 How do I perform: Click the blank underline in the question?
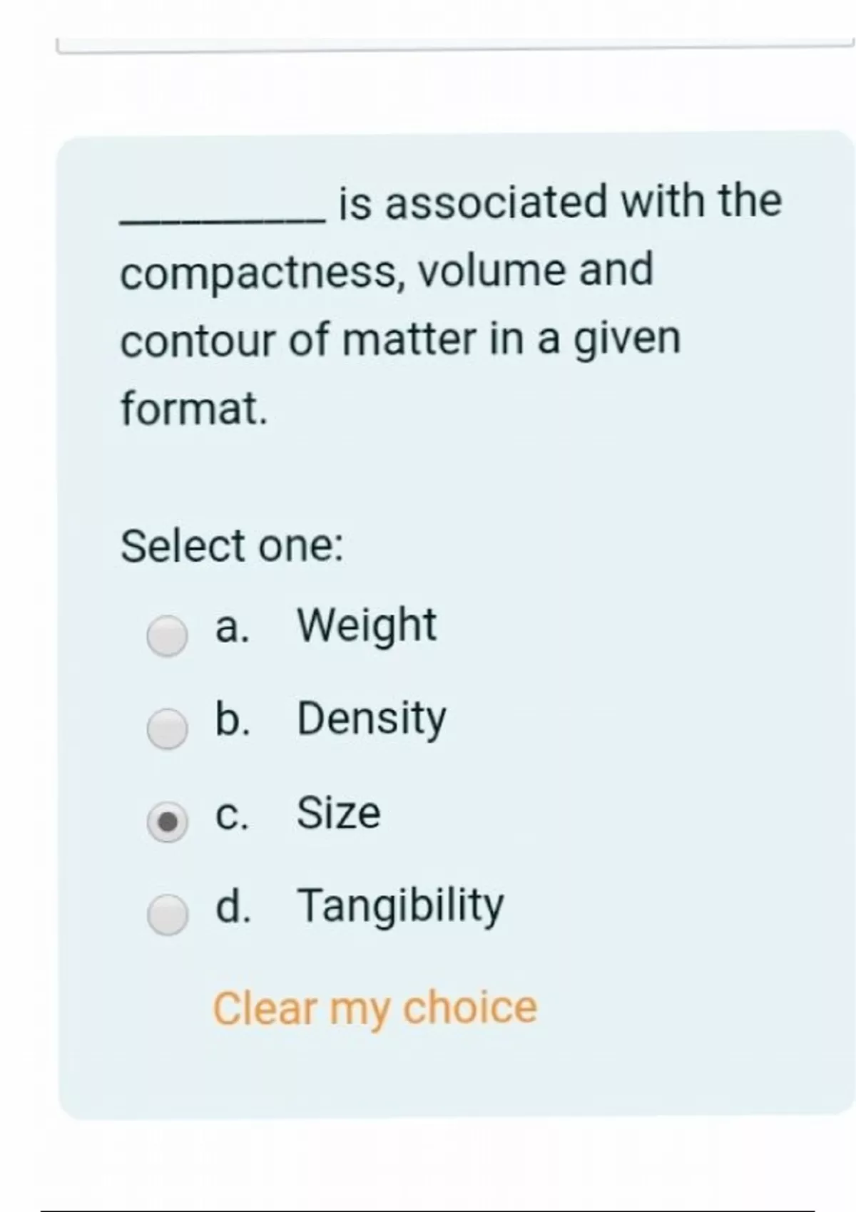223,221
